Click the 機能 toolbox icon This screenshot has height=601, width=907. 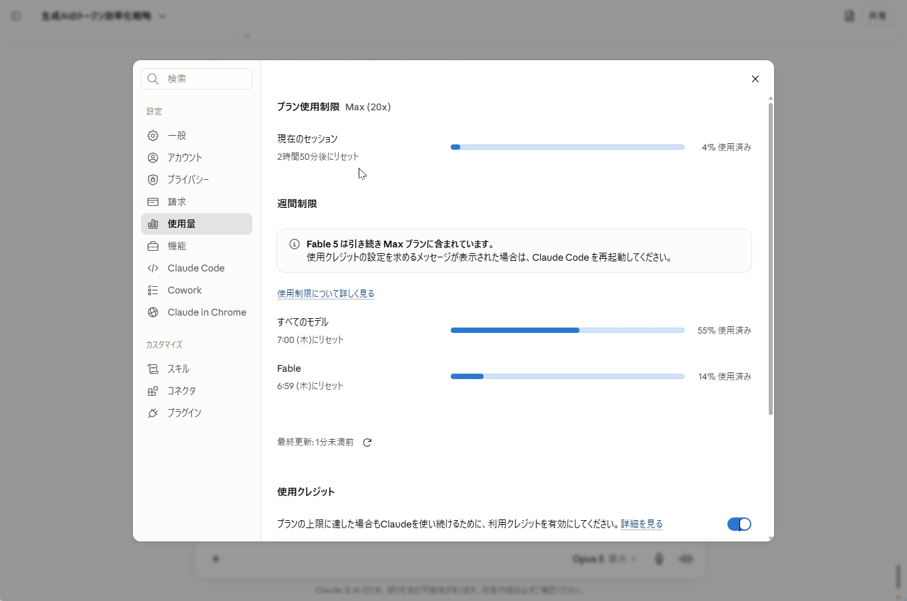[153, 246]
